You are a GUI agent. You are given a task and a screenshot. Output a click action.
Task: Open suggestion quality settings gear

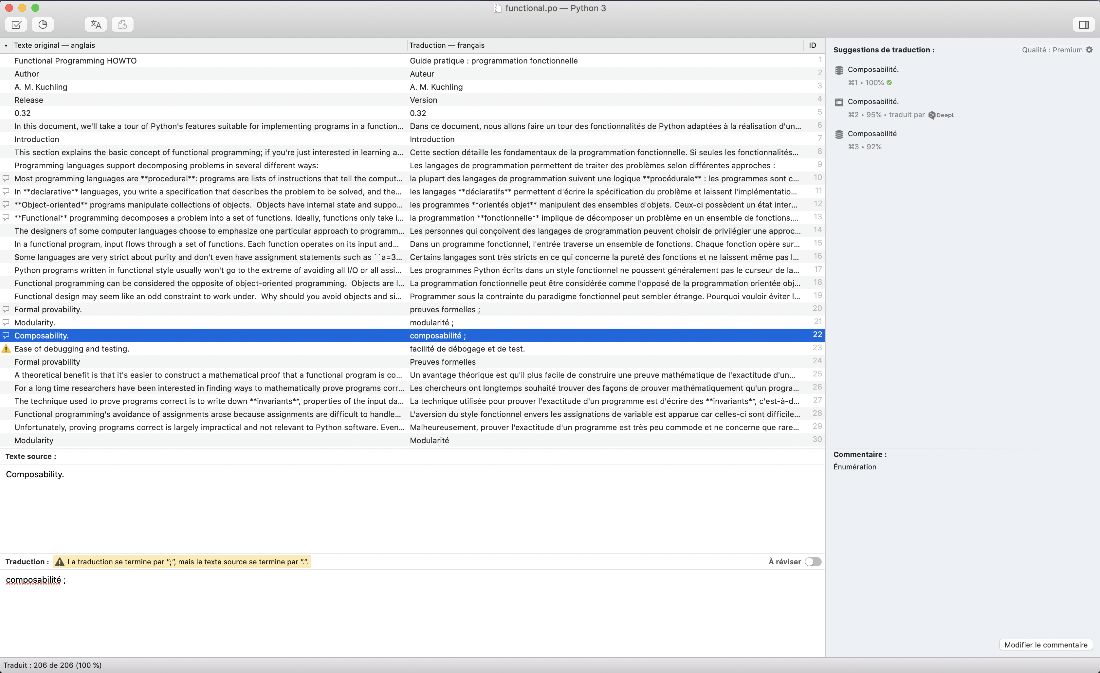click(x=1089, y=50)
